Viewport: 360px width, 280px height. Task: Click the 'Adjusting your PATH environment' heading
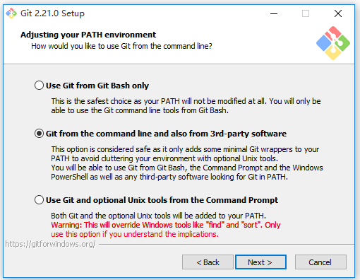(x=88, y=35)
